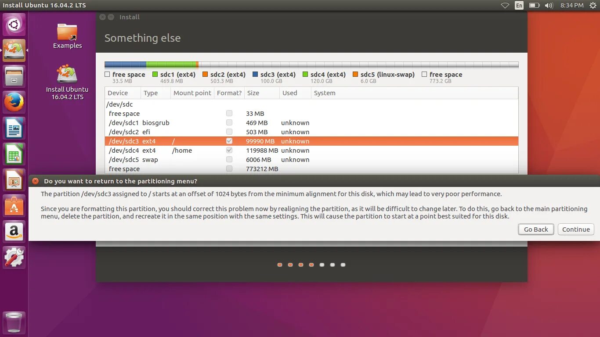The height and width of the screenshot is (337, 600).
Task: Select the Examples desktop folder
Action: click(x=67, y=36)
